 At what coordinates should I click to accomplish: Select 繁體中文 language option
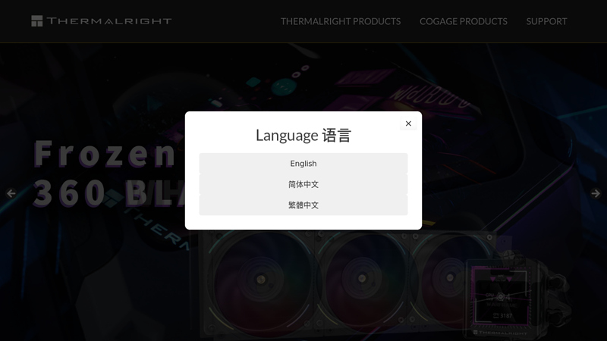coord(303,205)
